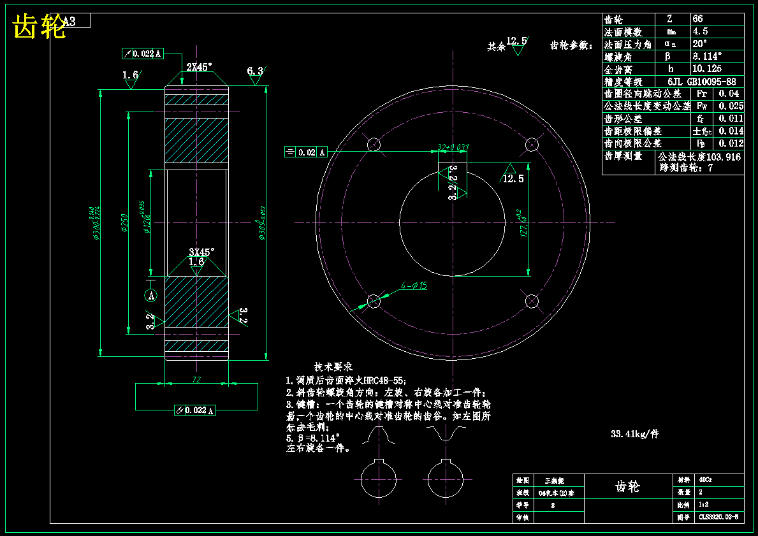Click the Fr tolerance value 0.04
This screenshot has height=536, width=758.
click(729, 94)
